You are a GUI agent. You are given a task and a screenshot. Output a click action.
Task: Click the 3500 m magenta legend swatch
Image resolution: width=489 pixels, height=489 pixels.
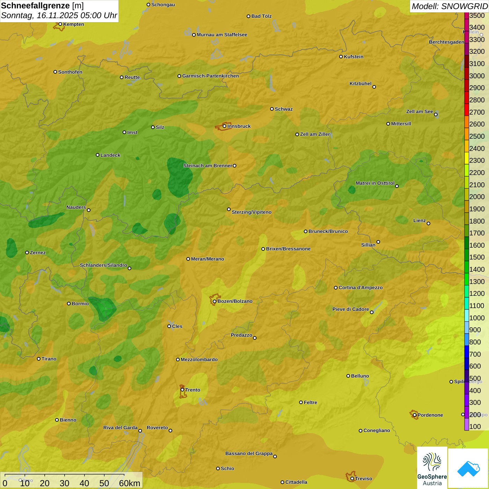(x=467, y=16)
